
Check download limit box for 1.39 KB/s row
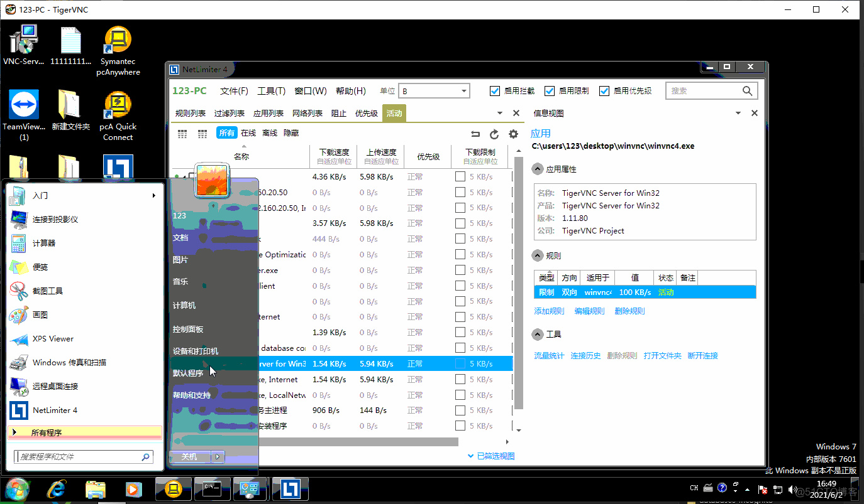[x=460, y=333]
